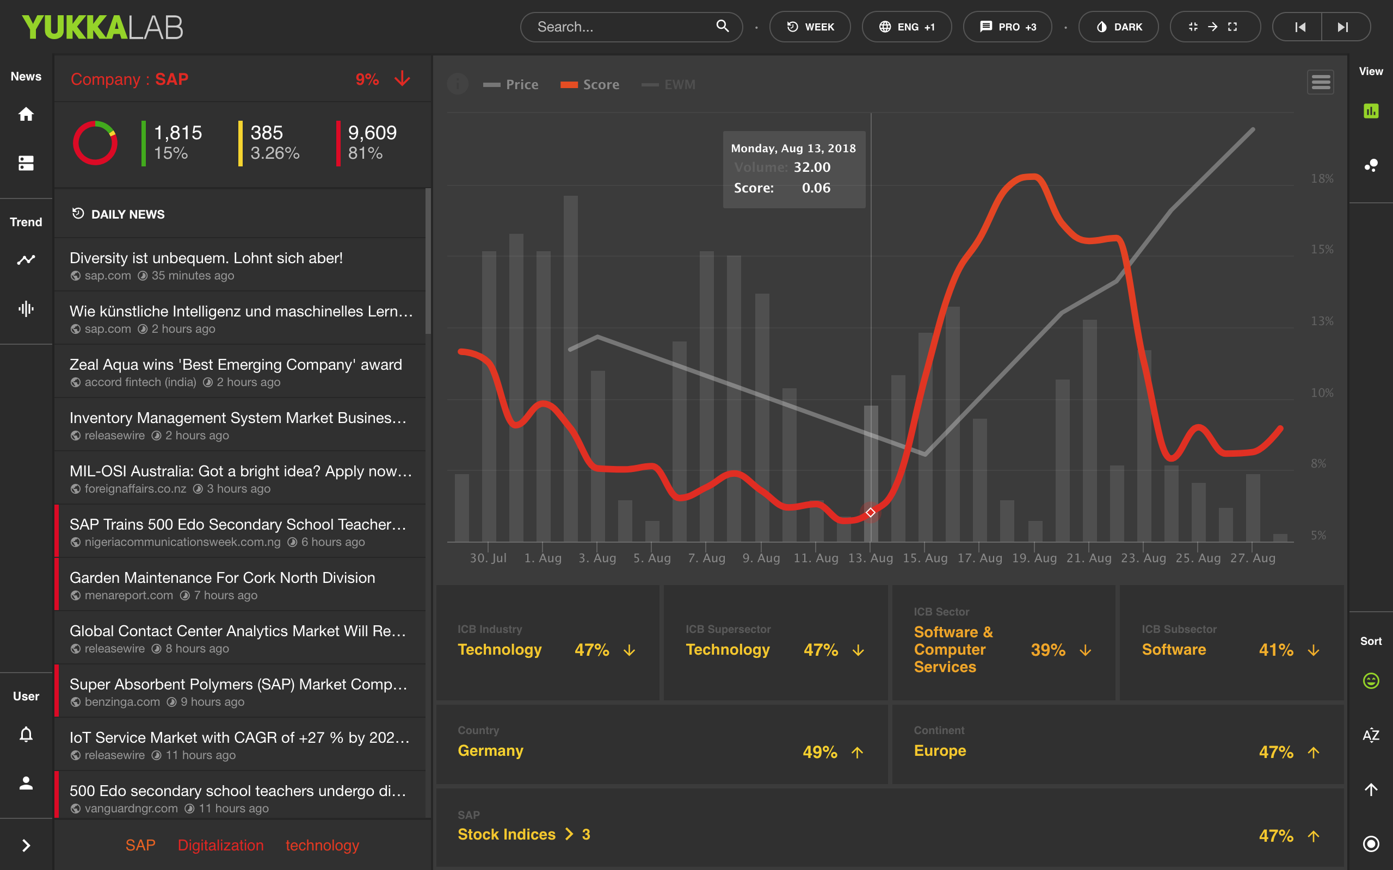Click Company : SAP header title

130,79
